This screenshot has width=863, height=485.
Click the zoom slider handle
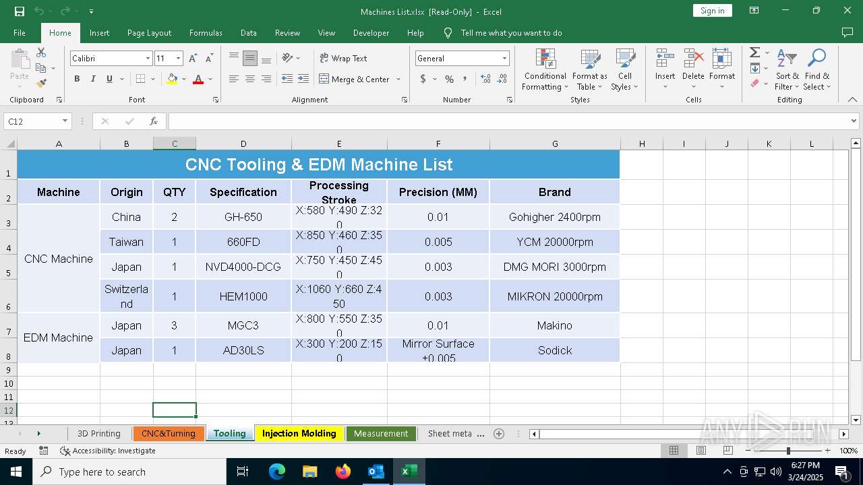click(788, 451)
